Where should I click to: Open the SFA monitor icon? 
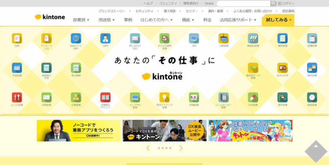(x=194, y=38)
